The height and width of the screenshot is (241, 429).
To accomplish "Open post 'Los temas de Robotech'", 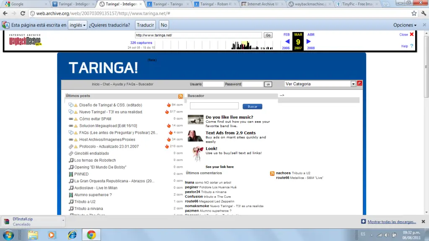I will [95, 160].
